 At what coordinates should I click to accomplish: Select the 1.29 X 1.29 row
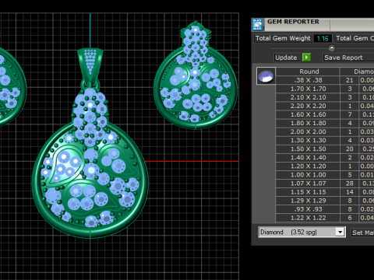click(325, 201)
